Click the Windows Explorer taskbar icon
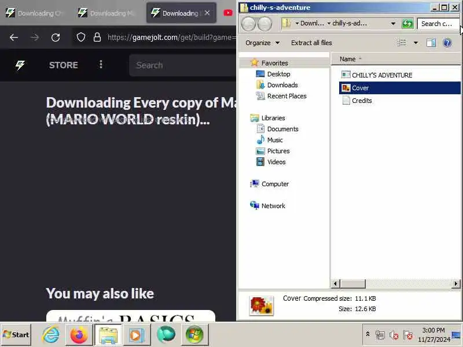The image size is (463, 347). point(108,335)
